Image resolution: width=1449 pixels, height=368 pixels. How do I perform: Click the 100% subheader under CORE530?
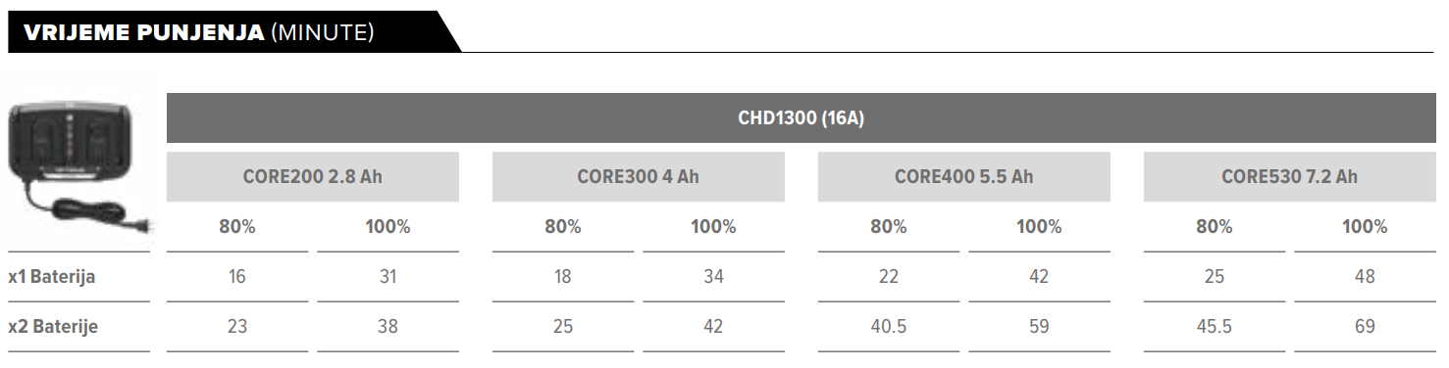[1365, 227]
